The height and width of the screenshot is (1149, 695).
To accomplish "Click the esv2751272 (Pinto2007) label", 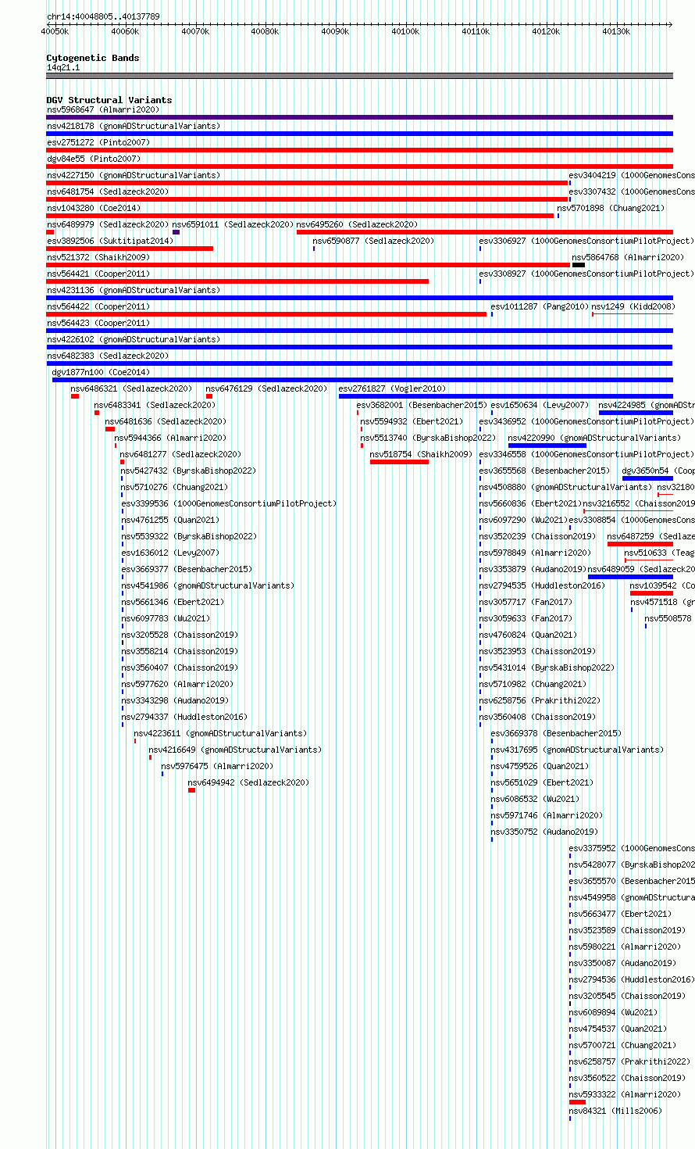I will (x=98, y=142).
